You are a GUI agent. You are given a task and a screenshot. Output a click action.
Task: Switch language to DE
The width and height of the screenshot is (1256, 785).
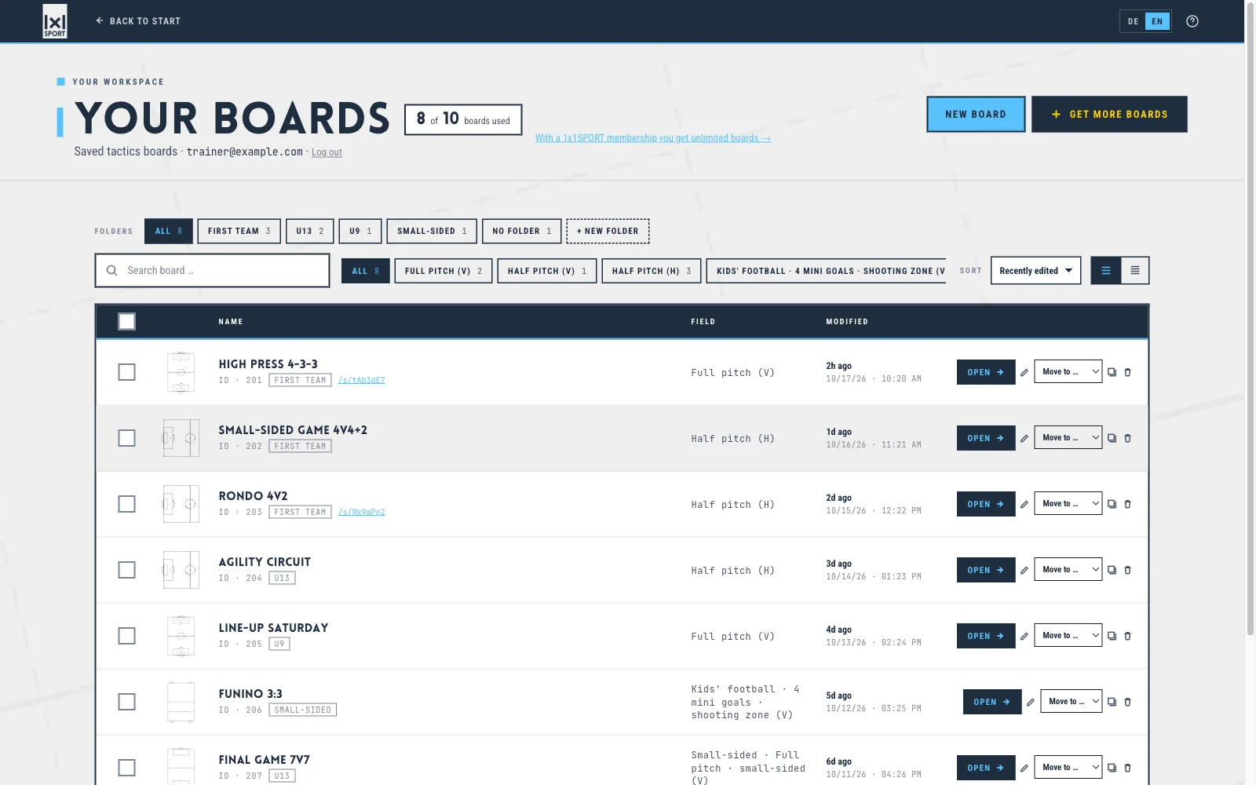coord(1133,21)
